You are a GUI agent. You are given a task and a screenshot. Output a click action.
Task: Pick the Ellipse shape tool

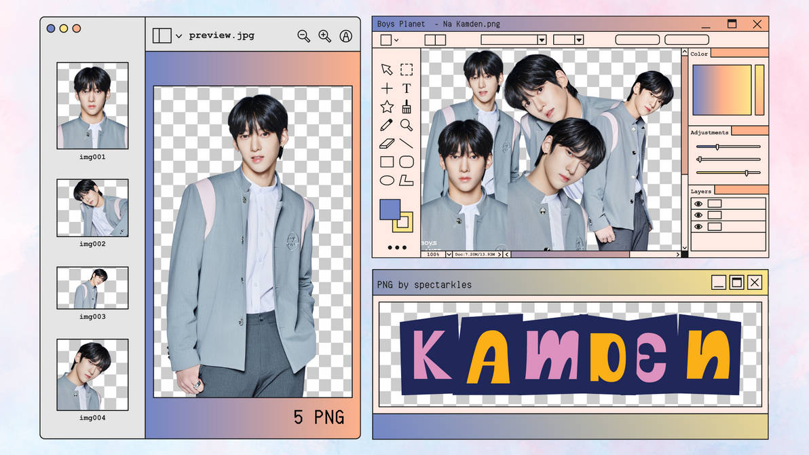click(x=387, y=179)
